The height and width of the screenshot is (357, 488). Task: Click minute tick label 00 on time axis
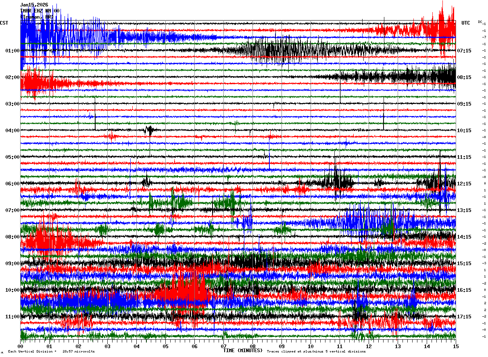[x=21, y=346]
